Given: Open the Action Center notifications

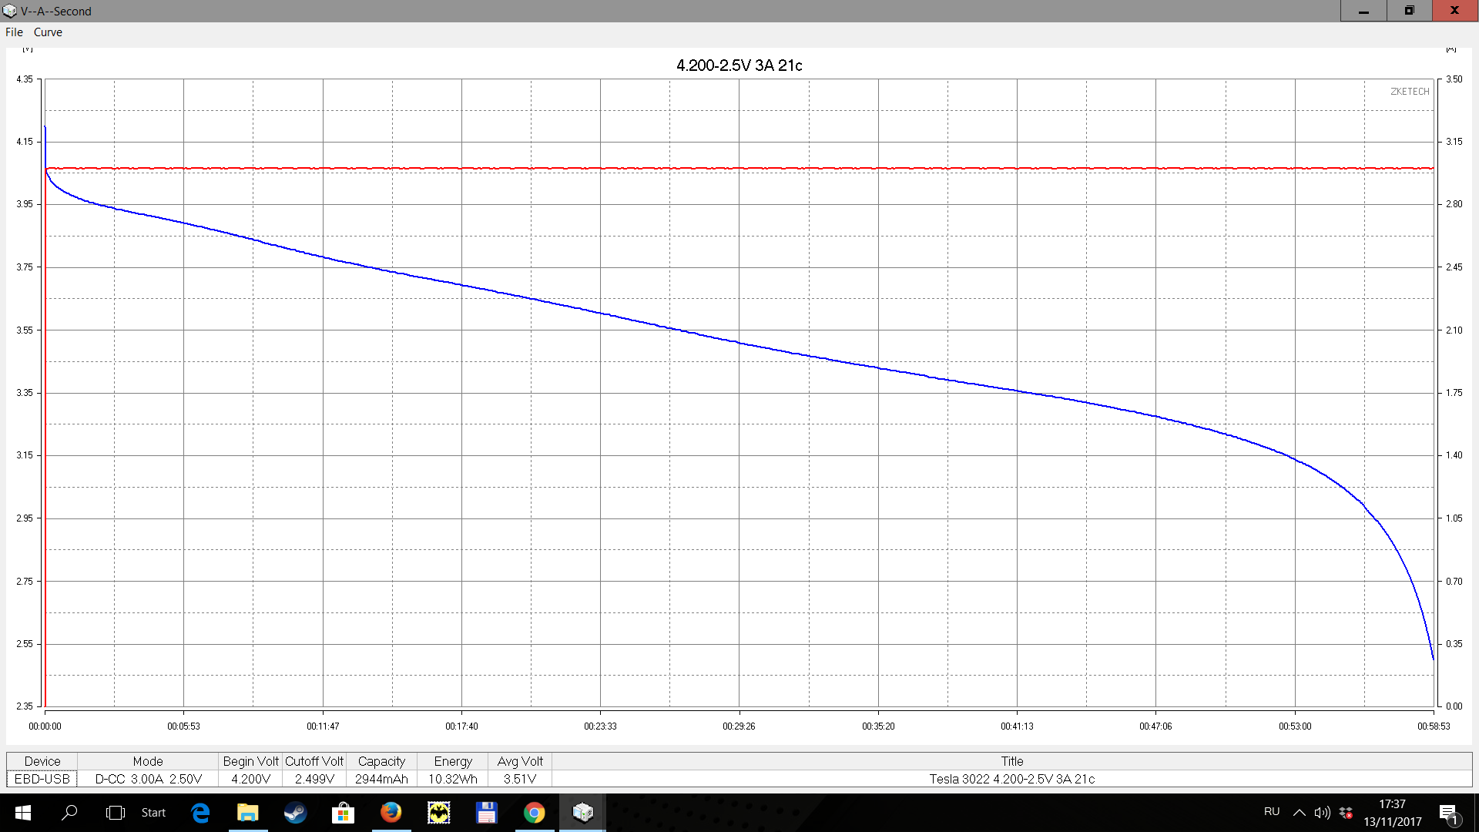Looking at the screenshot, I should pos(1448,814).
